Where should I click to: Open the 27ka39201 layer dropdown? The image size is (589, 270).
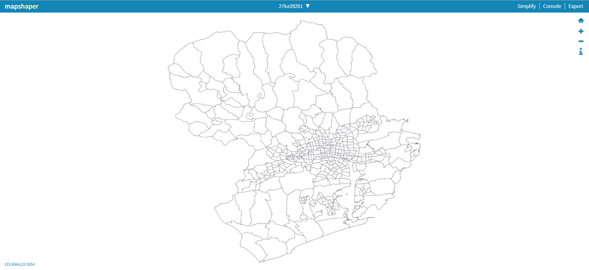click(294, 6)
